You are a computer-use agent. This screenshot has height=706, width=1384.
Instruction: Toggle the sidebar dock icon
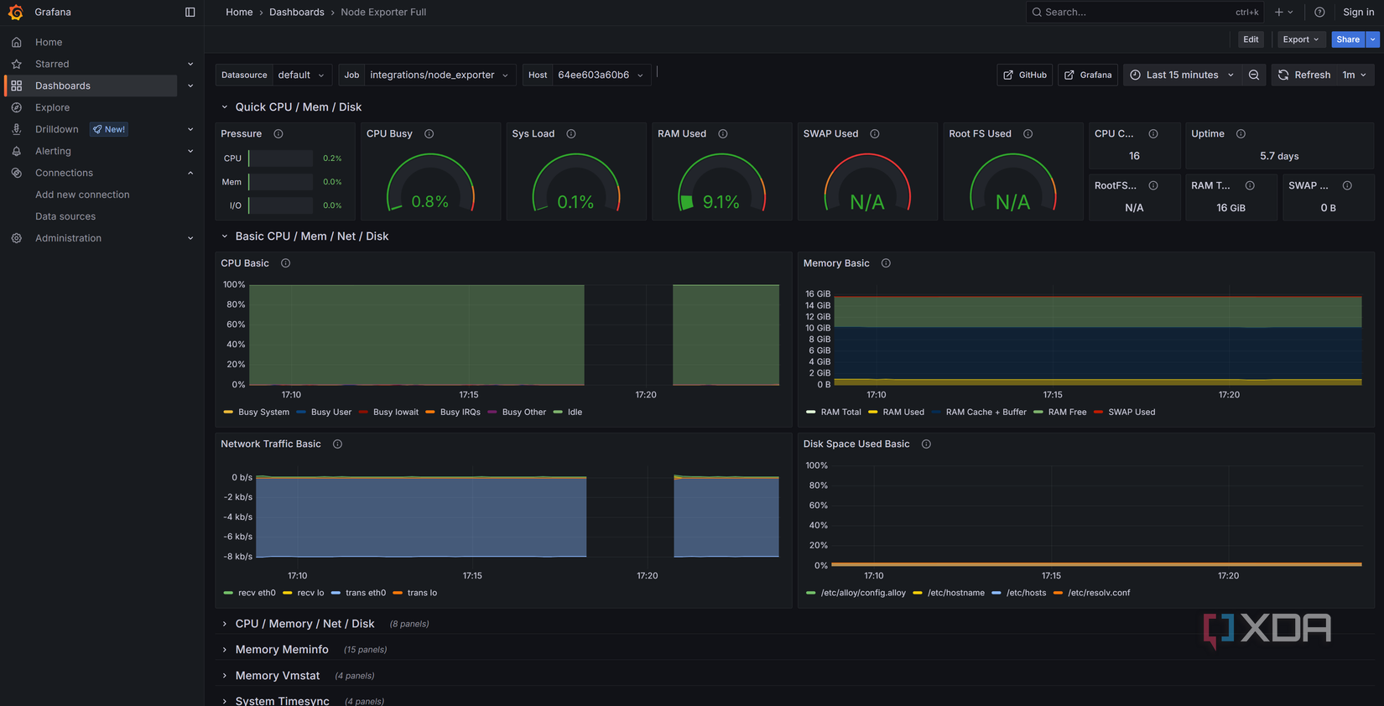pos(190,12)
